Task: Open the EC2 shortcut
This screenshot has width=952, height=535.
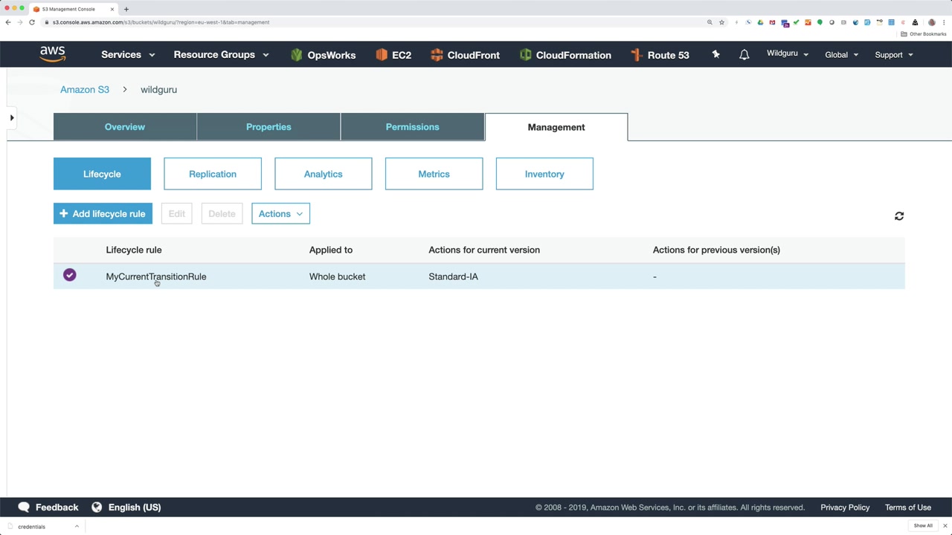Action: pyautogui.click(x=393, y=55)
